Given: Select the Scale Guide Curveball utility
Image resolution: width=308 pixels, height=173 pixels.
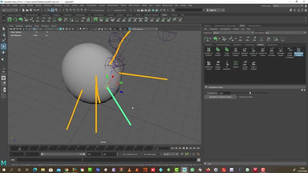Looking at the screenshot, I should [290, 52].
